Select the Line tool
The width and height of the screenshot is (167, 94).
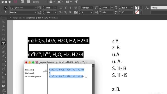3,48
